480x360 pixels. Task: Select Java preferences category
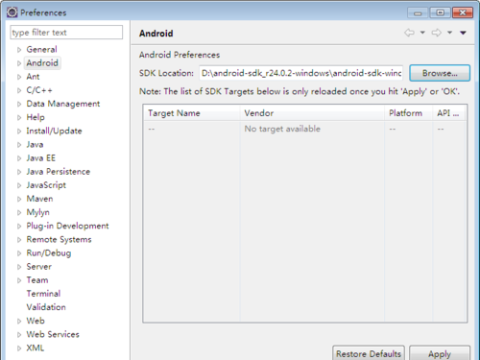click(35, 144)
